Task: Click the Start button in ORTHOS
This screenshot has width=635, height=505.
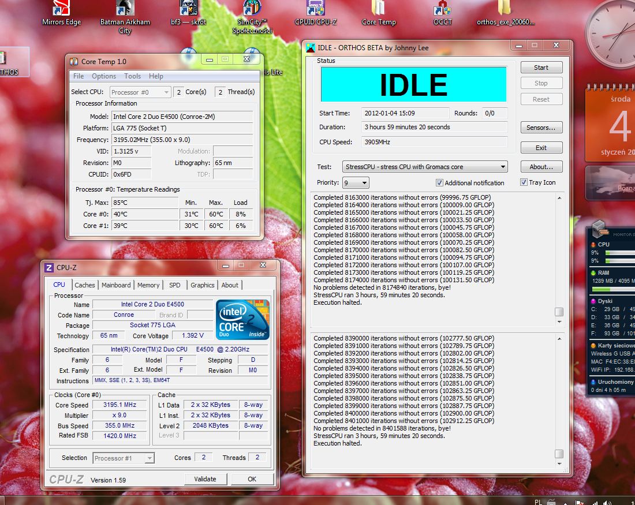Action: point(541,68)
